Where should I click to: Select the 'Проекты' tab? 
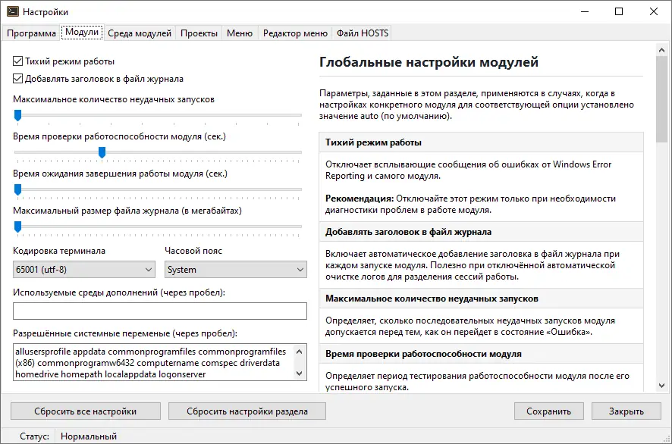point(199,33)
